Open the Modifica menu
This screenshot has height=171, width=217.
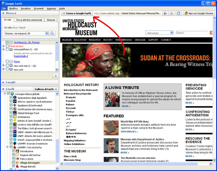pos(13,9)
